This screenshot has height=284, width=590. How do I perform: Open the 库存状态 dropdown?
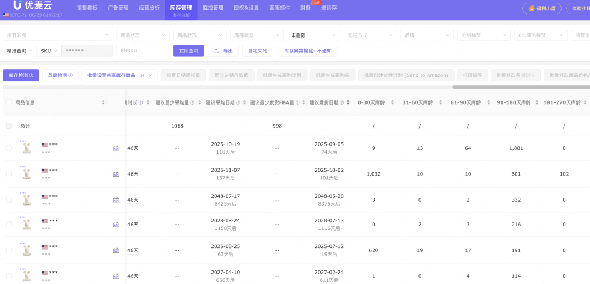(x=256, y=35)
